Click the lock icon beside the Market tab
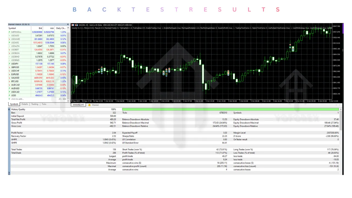 pyautogui.click(x=89, y=105)
